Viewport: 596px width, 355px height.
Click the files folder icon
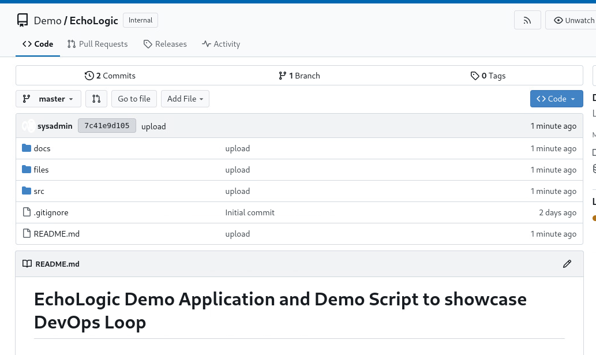coord(27,169)
